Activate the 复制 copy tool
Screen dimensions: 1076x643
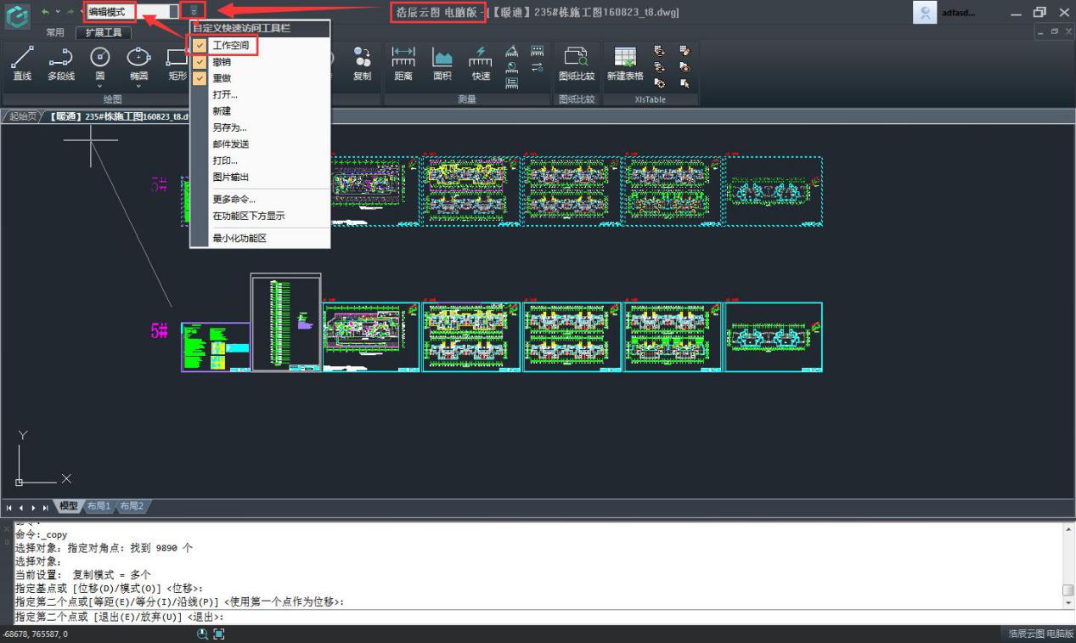[x=362, y=64]
